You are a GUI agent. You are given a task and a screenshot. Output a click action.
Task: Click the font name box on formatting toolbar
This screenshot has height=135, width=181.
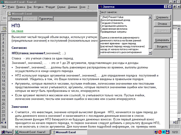coord(5,18)
